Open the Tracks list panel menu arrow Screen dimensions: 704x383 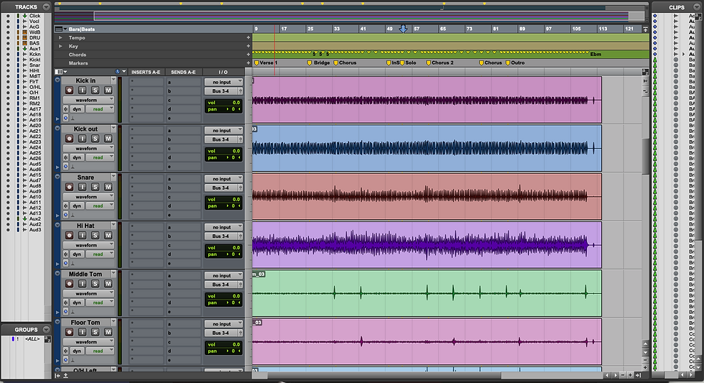coord(46,6)
